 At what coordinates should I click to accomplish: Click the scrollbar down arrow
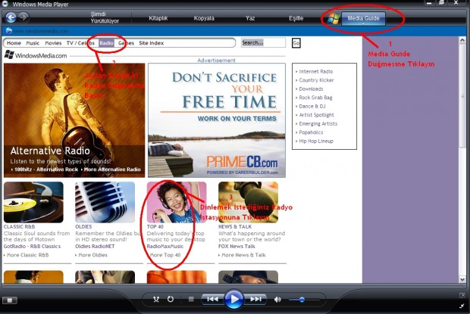[x=462, y=280]
